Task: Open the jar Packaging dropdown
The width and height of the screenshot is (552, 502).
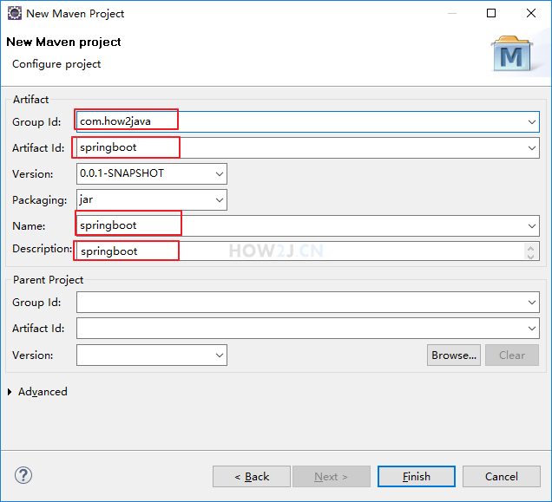Action: [x=152, y=199]
